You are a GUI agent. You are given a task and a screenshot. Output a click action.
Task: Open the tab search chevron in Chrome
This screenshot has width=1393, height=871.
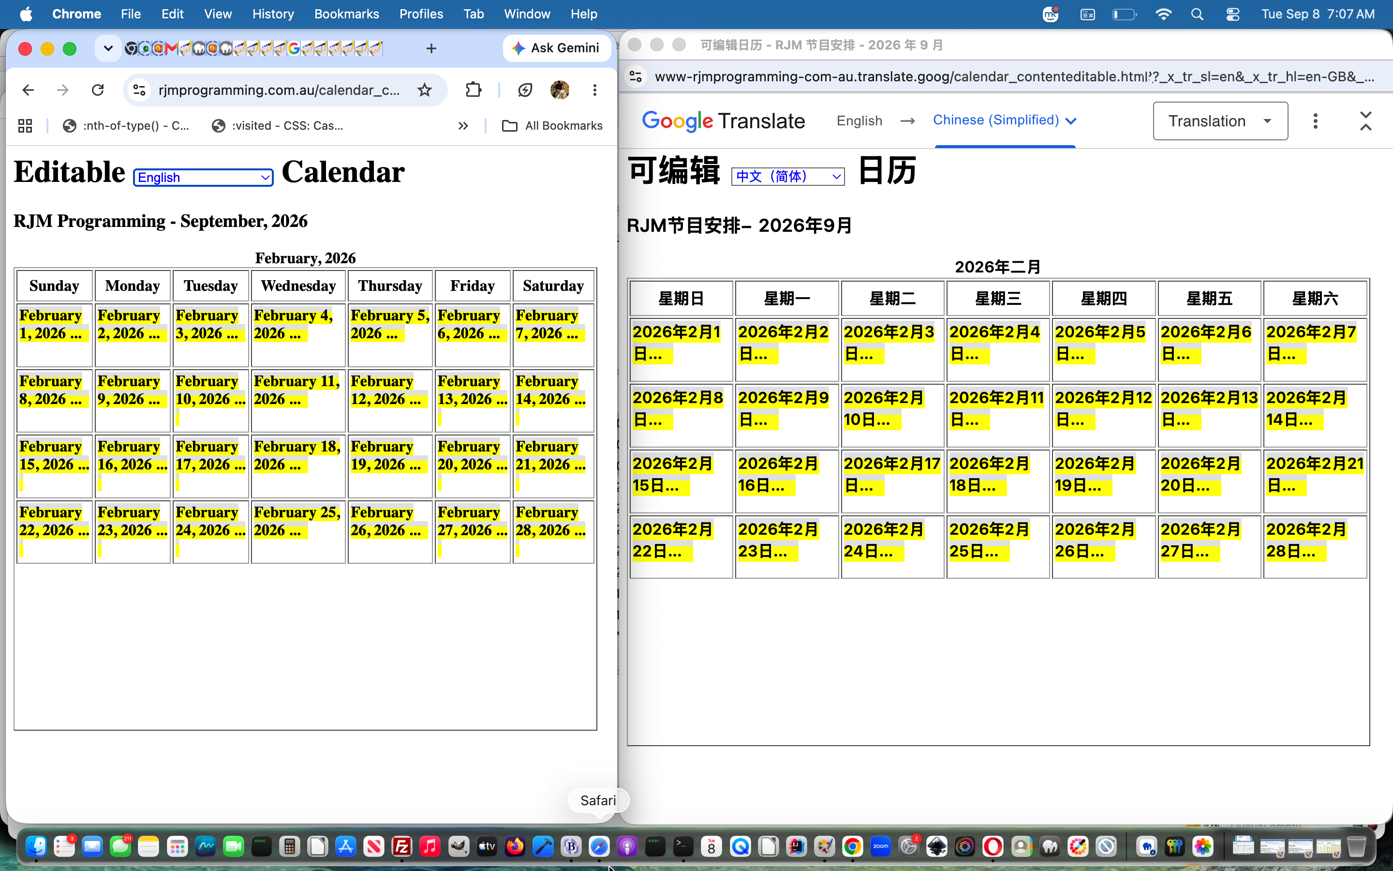point(108,48)
